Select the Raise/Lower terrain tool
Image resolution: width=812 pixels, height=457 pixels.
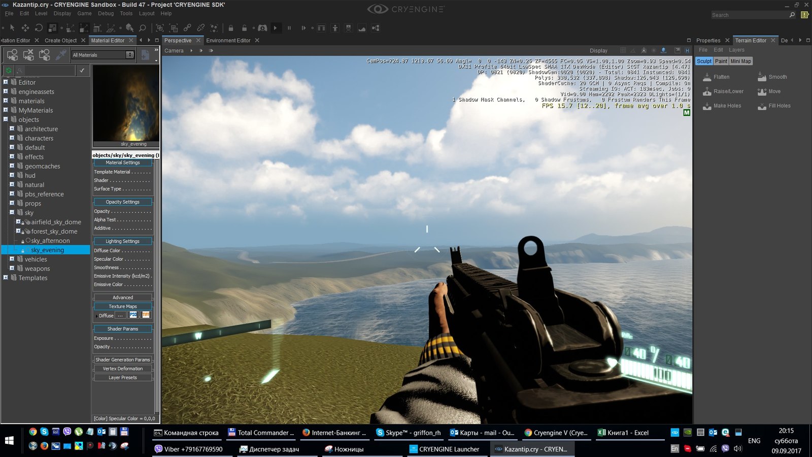point(723,91)
